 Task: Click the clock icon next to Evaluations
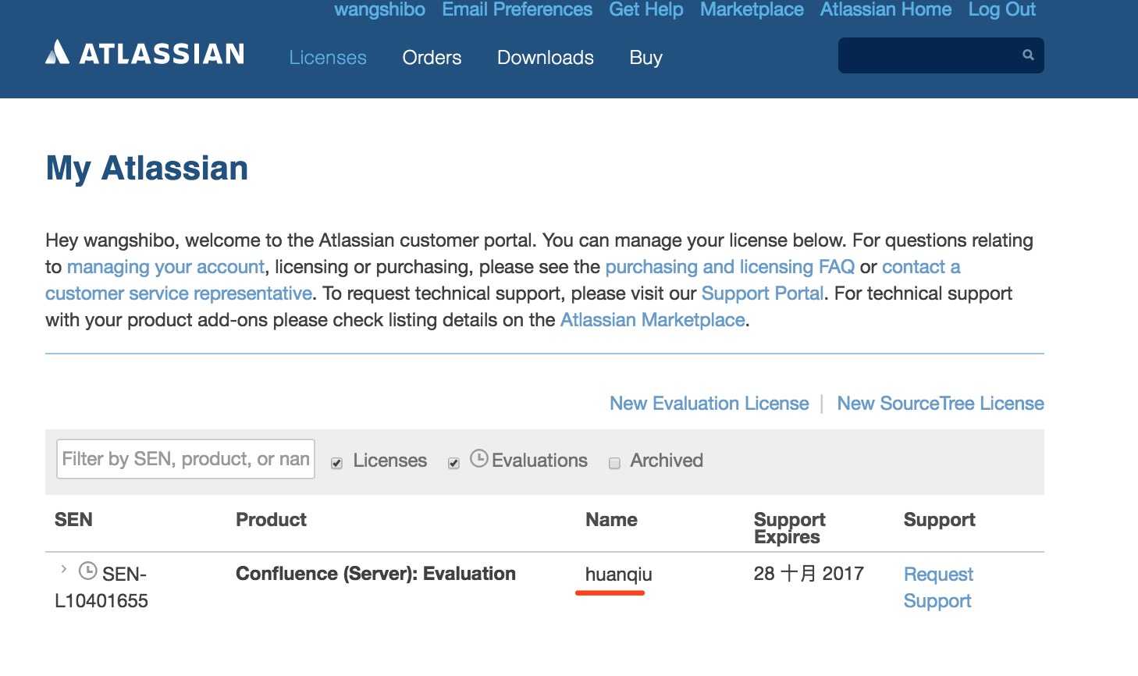[478, 458]
